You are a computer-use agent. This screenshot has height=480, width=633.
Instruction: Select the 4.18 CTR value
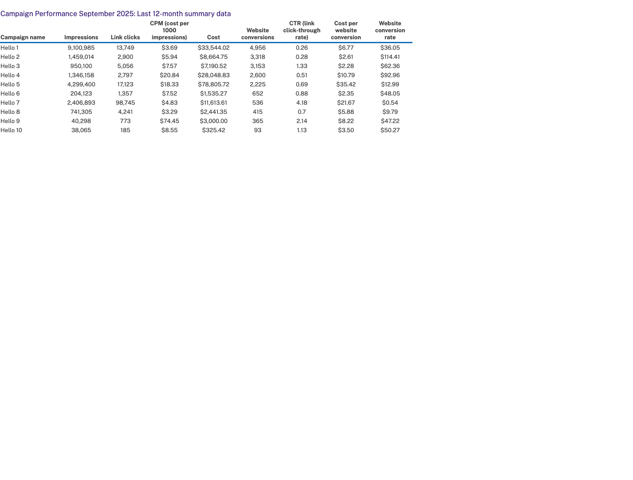point(302,103)
